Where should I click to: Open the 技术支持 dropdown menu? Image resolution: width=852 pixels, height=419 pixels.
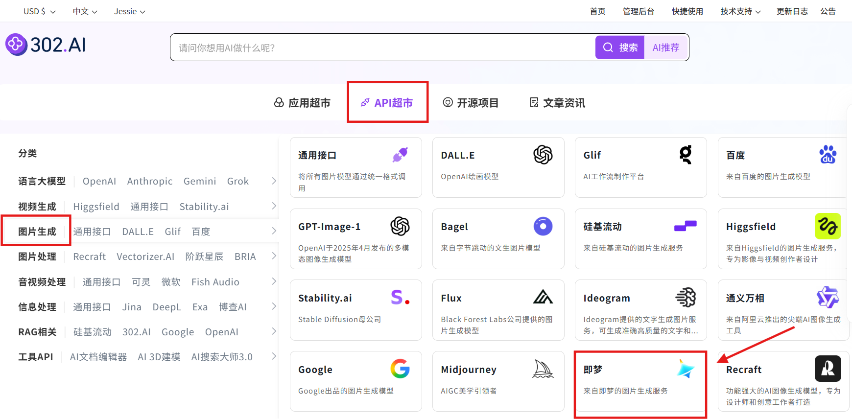740,11
